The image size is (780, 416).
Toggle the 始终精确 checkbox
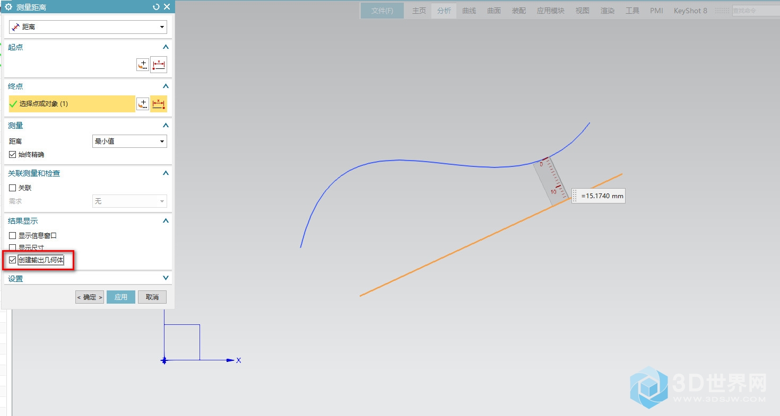(13, 155)
